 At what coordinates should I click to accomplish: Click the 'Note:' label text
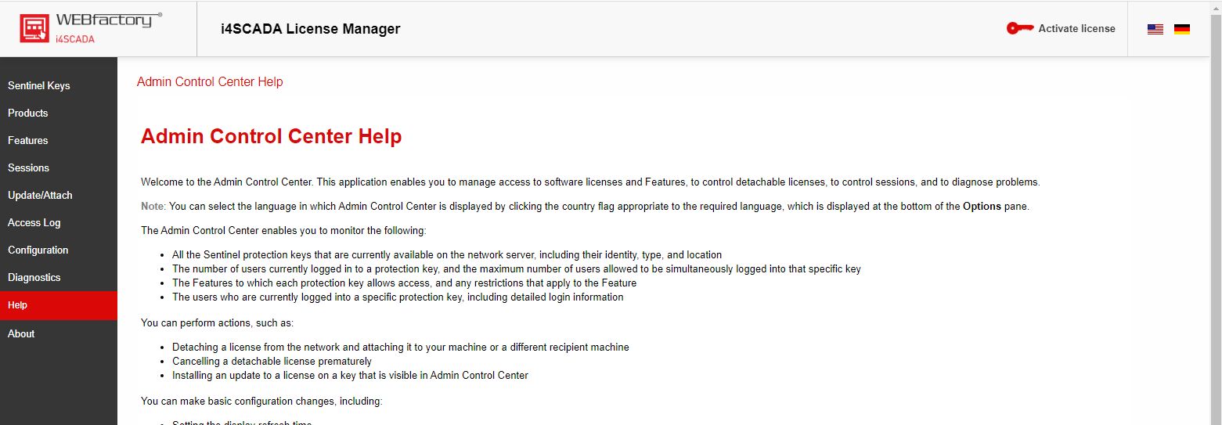(153, 207)
